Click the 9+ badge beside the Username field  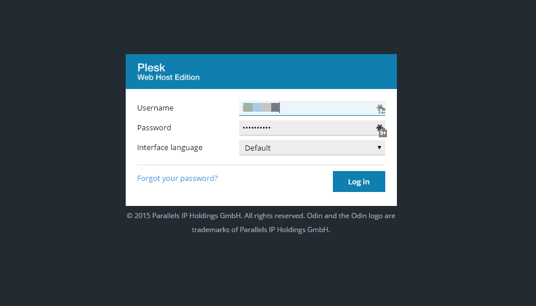382,111
